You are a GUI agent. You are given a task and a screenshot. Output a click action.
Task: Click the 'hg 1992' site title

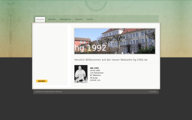[90, 48]
